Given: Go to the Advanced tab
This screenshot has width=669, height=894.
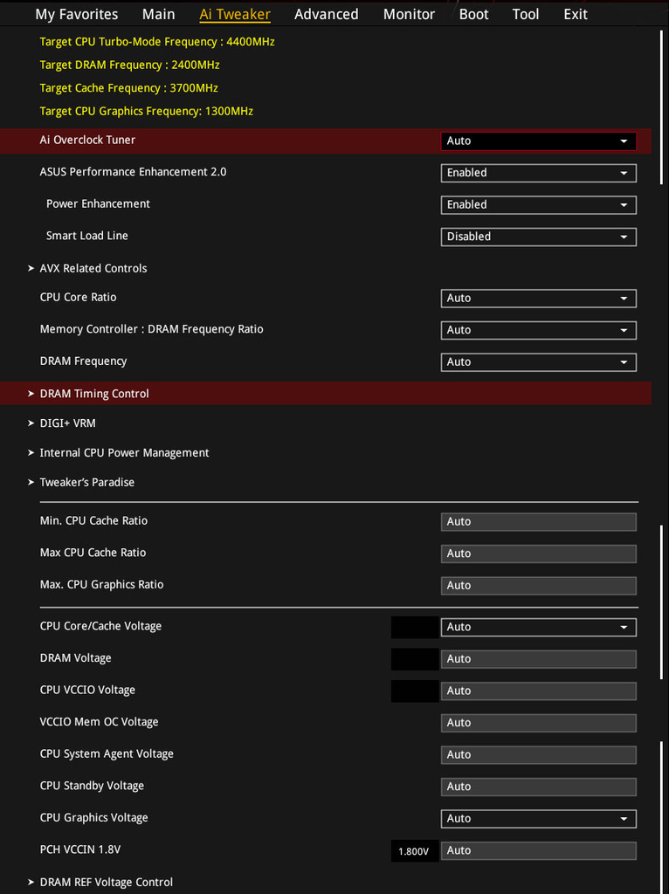Looking at the screenshot, I should coord(327,14).
